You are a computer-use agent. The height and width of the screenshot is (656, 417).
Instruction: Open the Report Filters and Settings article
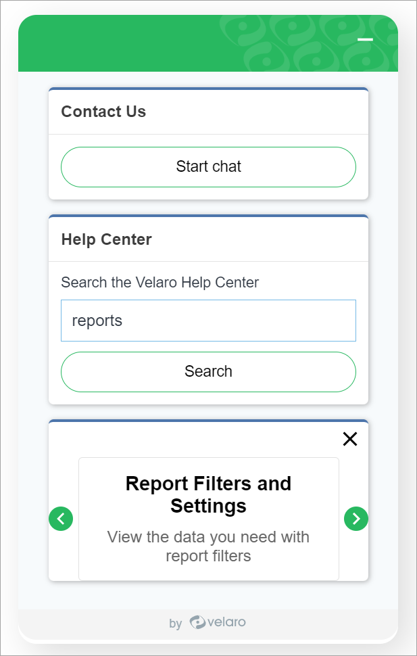pos(208,494)
